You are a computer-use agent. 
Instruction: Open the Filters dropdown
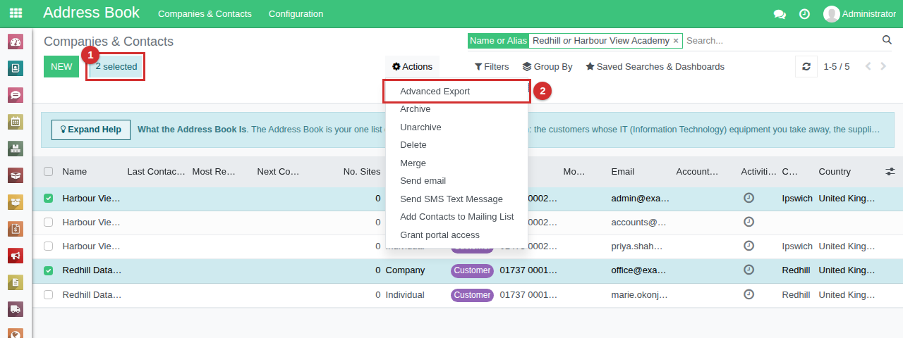pyautogui.click(x=492, y=67)
